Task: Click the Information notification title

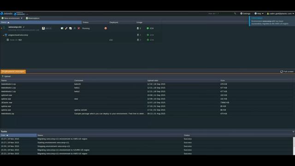Action: coord(257,18)
